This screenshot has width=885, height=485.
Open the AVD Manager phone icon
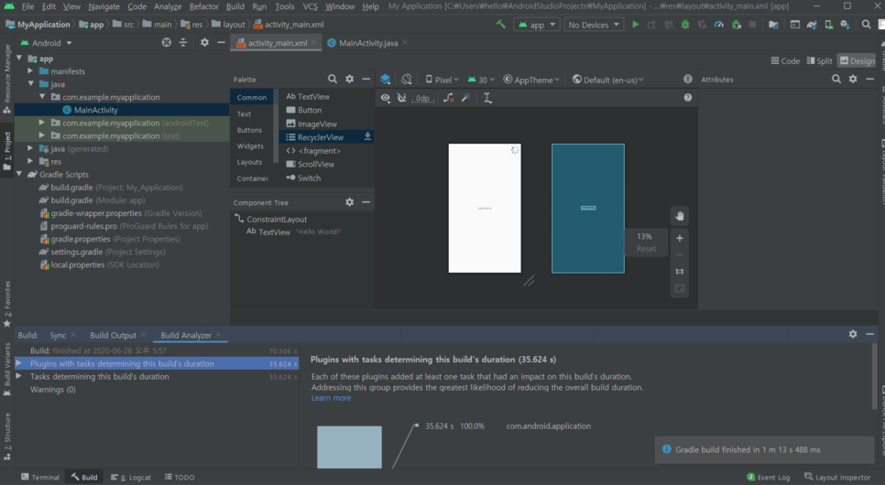pos(828,25)
